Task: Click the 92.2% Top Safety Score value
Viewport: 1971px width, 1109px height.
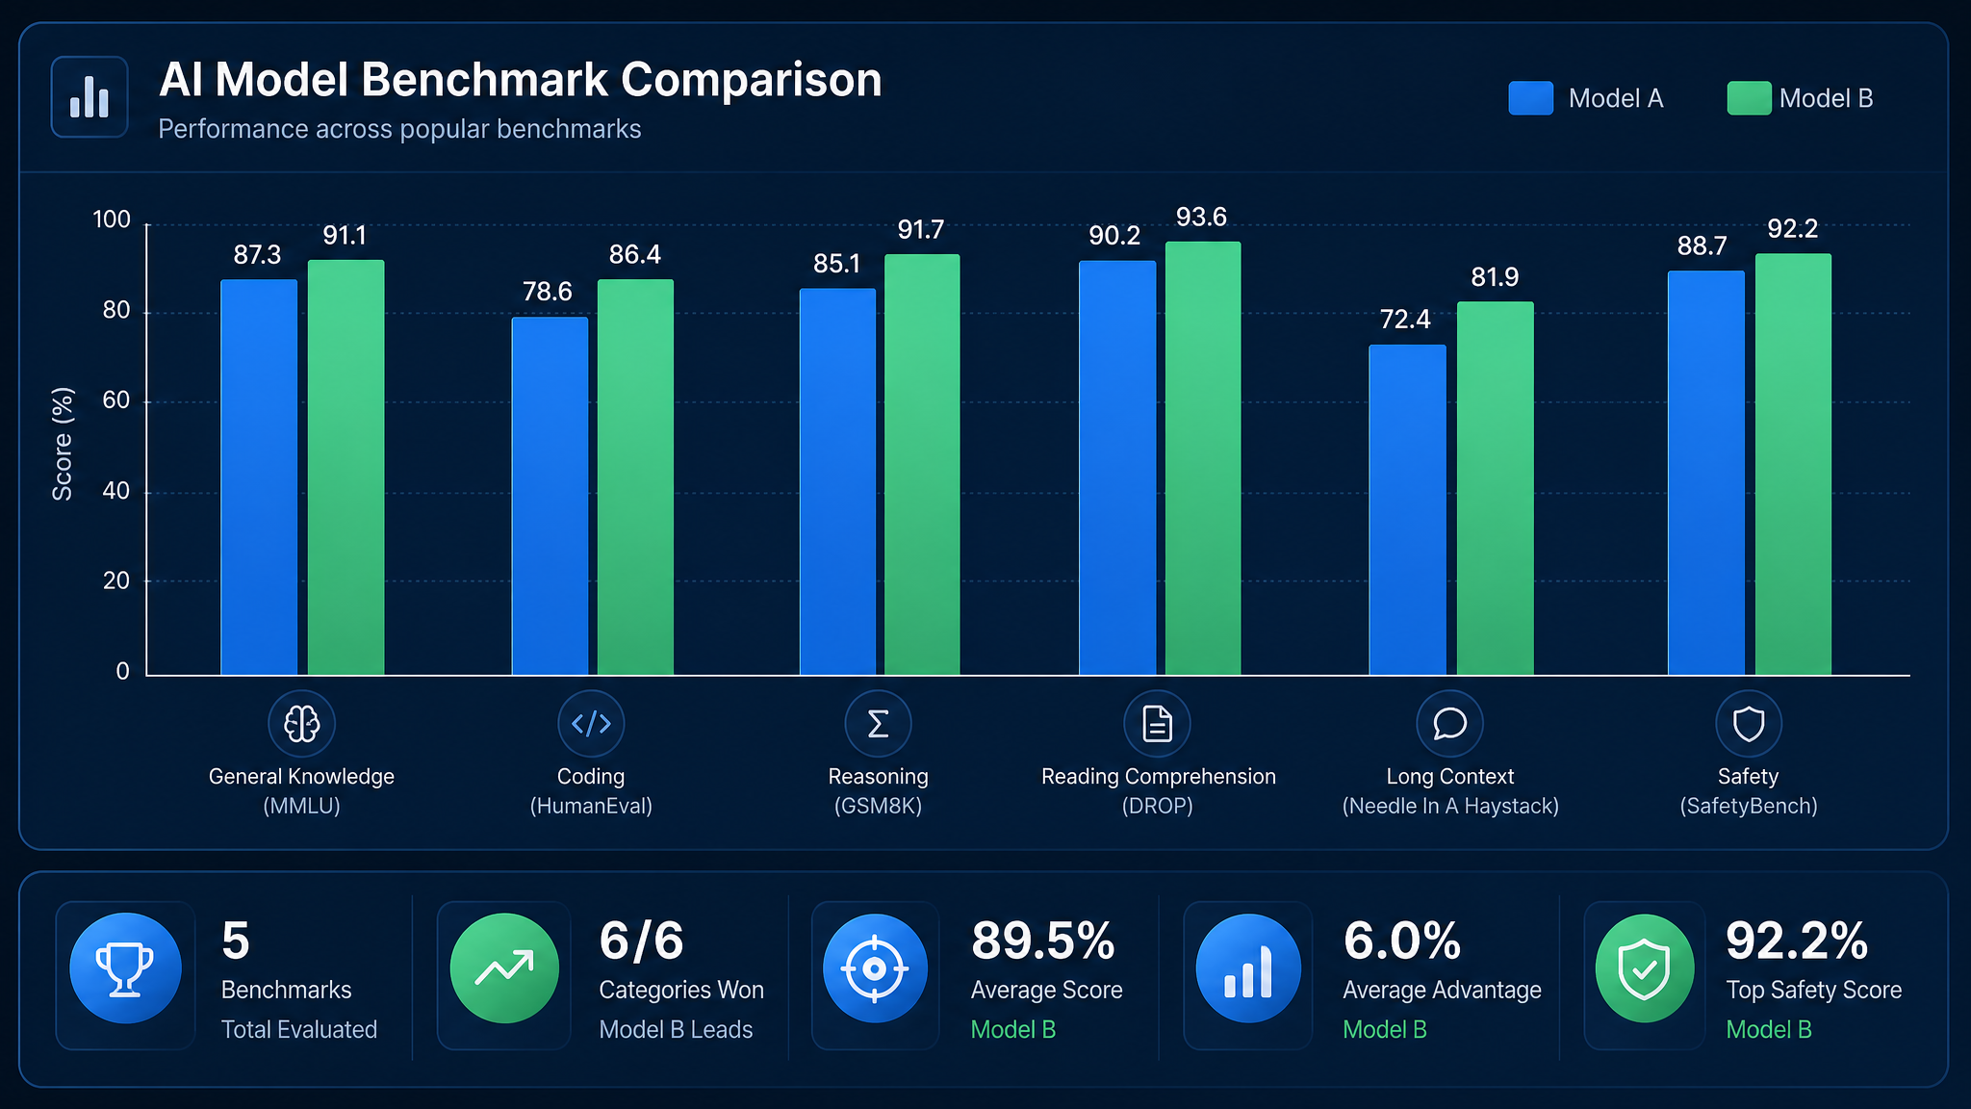Action: 1797,941
